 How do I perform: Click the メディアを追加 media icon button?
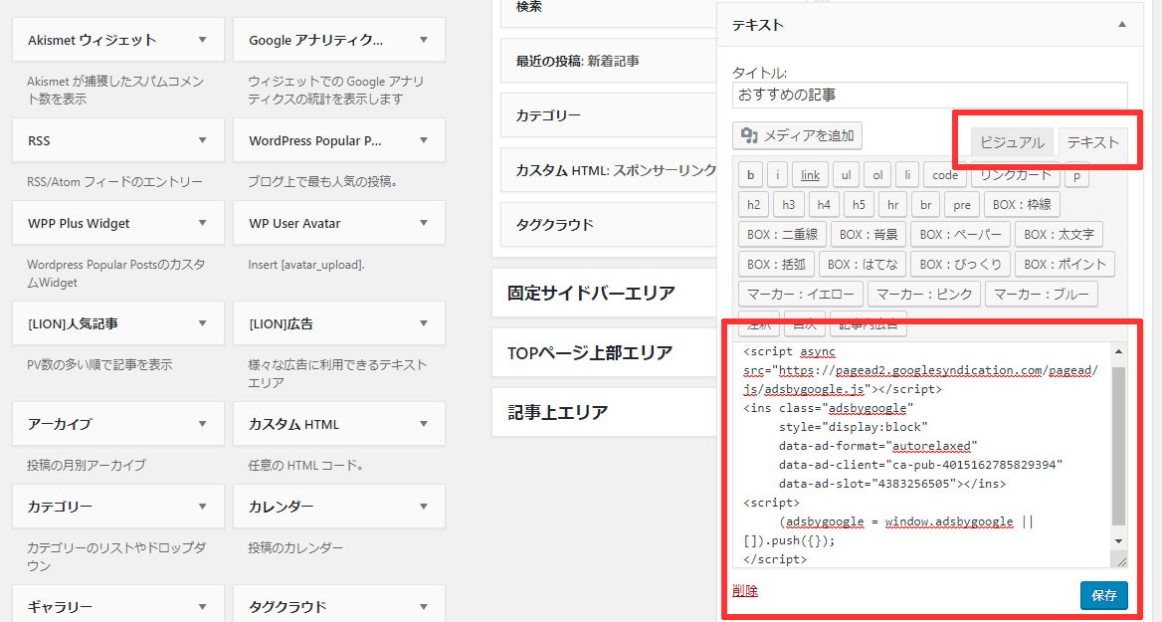tap(797, 135)
